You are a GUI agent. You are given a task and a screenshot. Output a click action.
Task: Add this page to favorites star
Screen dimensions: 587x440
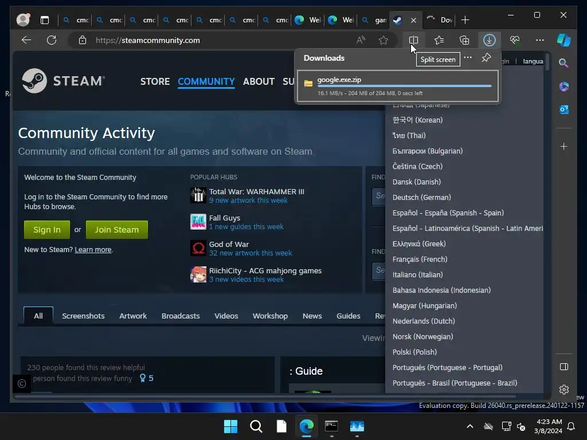(x=383, y=40)
